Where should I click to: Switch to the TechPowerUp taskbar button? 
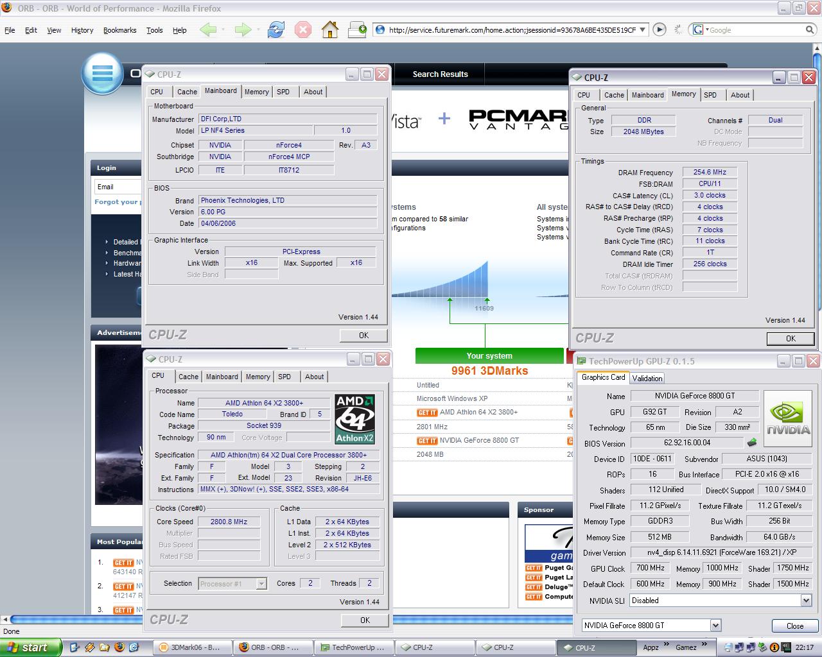click(x=354, y=647)
